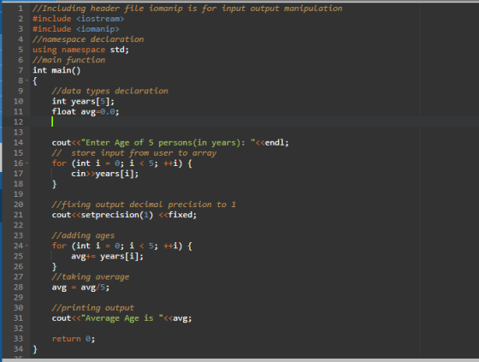Click the '#include <iomanip>' line
The image size is (479, 362).
point(76,29)
